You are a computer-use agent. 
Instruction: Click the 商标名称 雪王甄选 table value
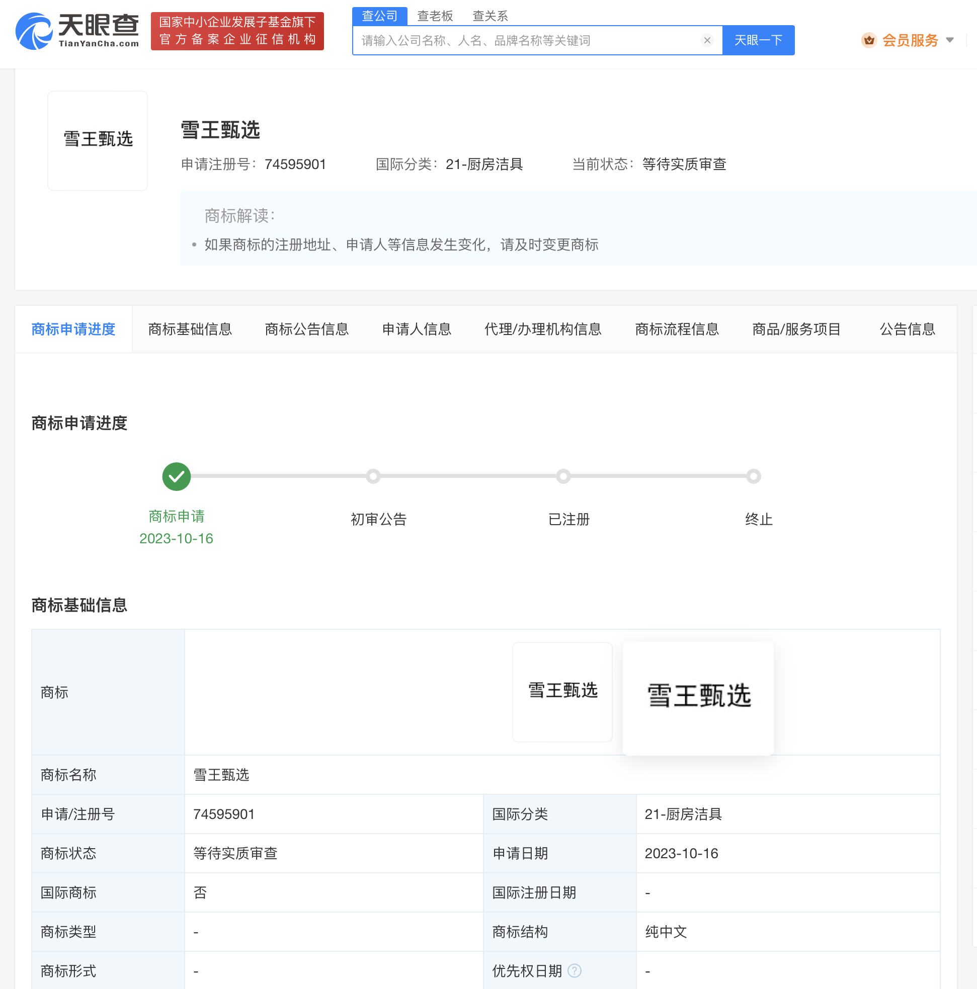221,775
